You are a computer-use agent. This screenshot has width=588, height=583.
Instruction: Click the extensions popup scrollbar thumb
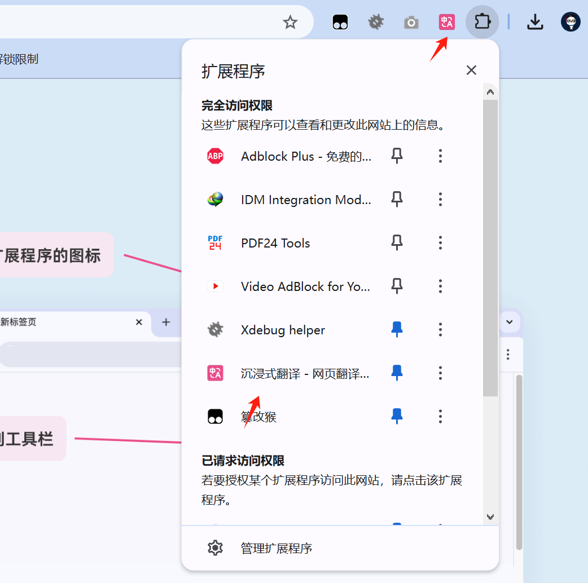(490, 248)
